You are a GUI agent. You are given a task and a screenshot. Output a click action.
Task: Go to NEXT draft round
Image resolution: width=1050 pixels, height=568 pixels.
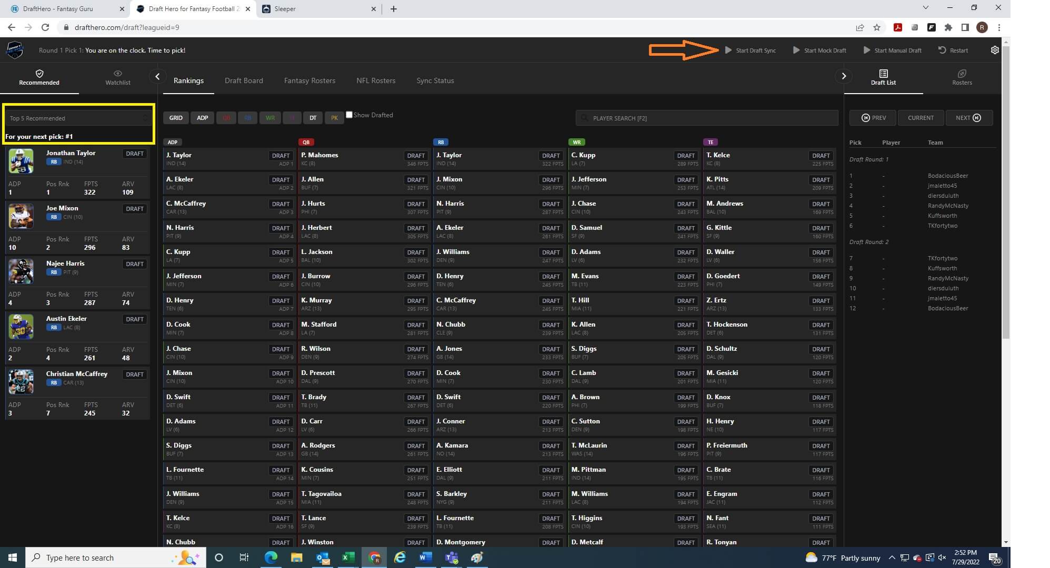(969, 118)
